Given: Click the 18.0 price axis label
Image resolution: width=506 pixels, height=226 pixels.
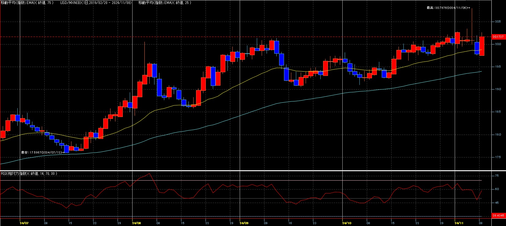Looking at the screenshot, I should [498, 135].
